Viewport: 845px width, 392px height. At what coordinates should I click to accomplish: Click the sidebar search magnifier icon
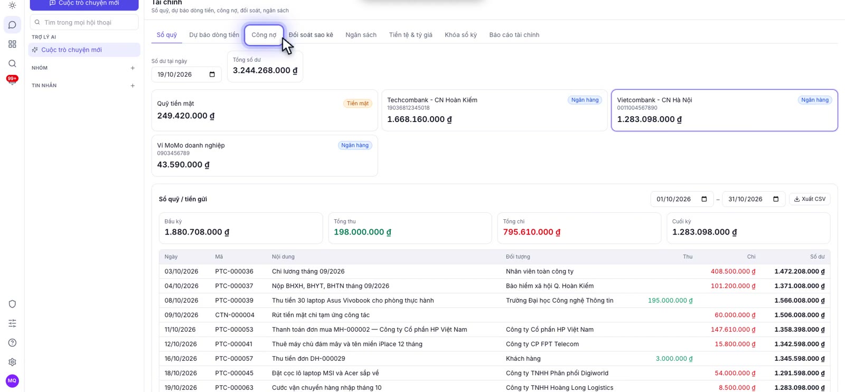pos(12,63)
